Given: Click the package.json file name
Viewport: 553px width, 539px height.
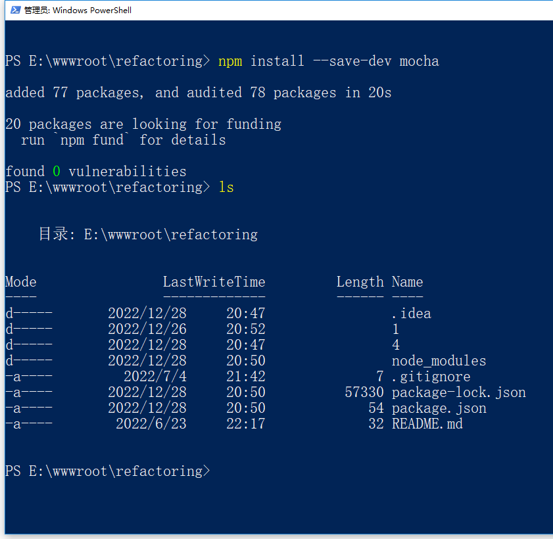Looking at the screenshot, I should [x=439, y=408].
